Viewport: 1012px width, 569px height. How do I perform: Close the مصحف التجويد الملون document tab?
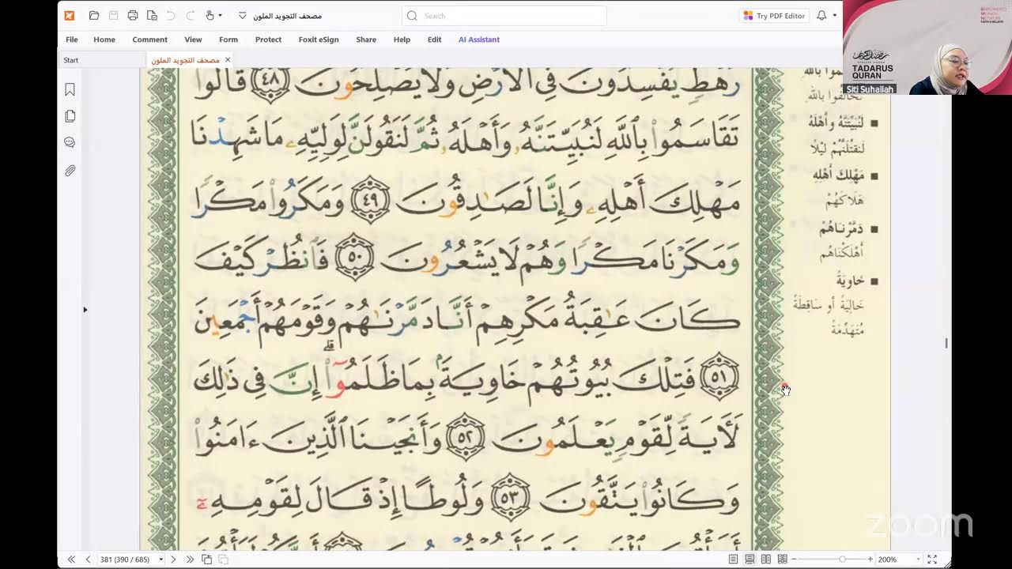(x=228, y=60)
